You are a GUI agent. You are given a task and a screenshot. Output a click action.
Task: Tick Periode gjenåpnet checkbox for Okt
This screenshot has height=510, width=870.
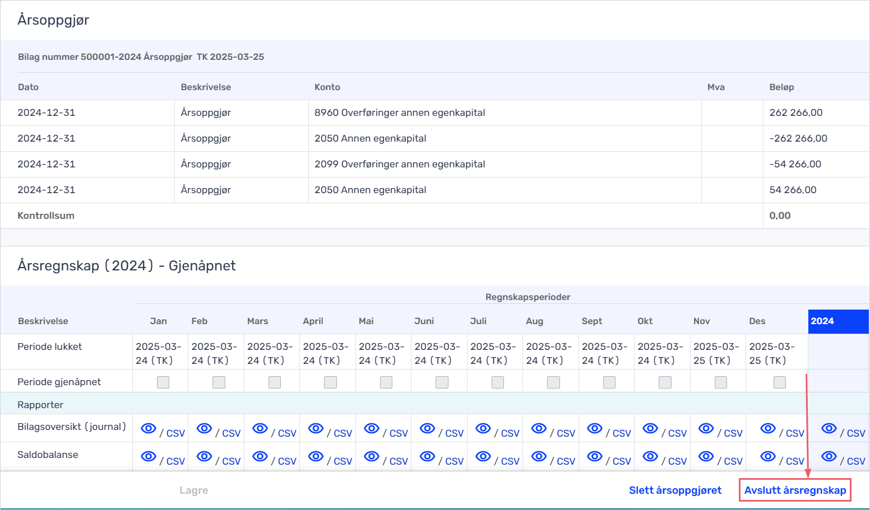pyautogui.click(x=665, y=382)
